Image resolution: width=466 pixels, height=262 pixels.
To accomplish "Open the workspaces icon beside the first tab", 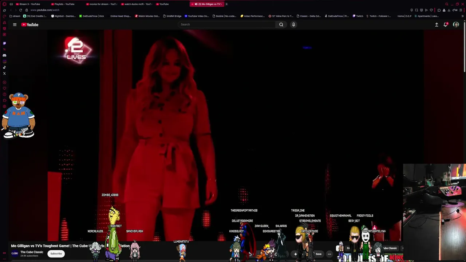I will point(11,4).
